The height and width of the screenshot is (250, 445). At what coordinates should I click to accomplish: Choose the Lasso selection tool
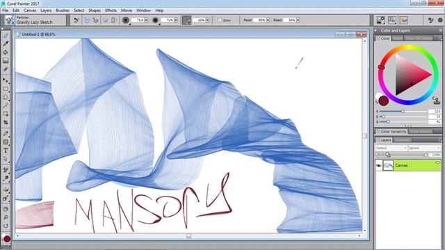click(x=6, y=97)
